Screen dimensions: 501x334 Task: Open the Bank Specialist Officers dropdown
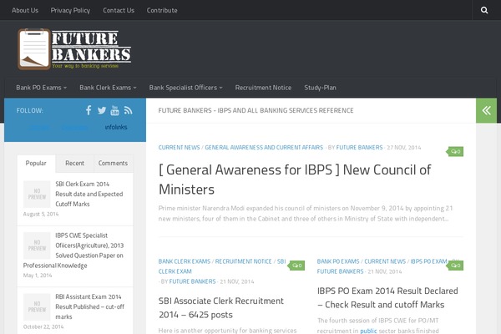point(185,87)
